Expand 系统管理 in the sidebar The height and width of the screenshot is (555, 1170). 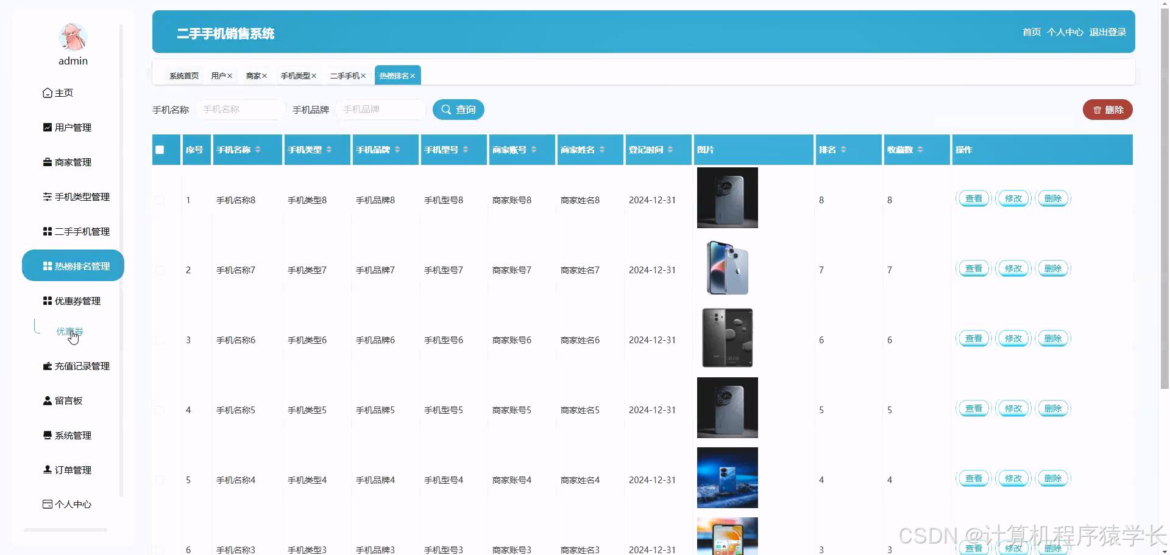pos(73,435)
